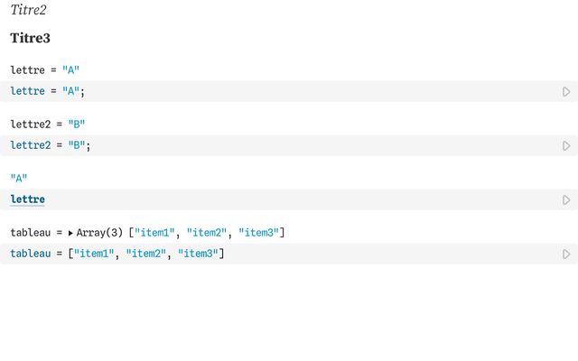Click "item2" in the tableau output
Viewport: 578px width, 361px height.
click(x=208, y=233)
